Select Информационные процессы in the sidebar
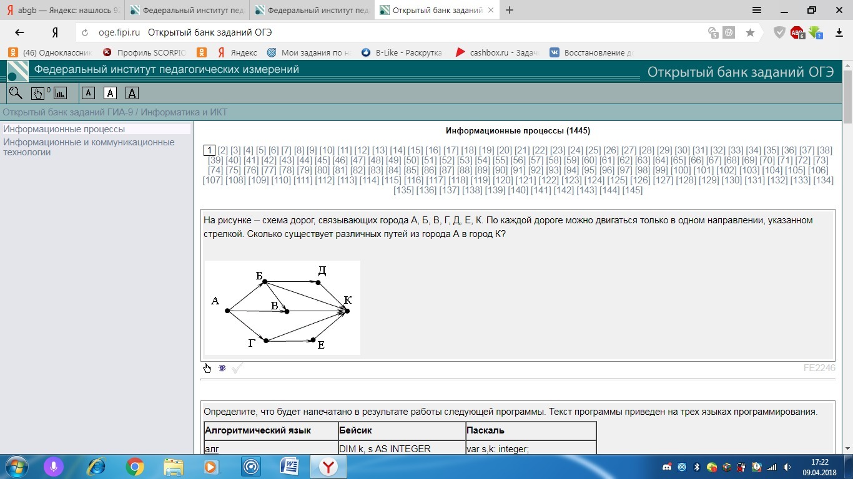This screenshot has height=479, width=853. click(64, 129)
